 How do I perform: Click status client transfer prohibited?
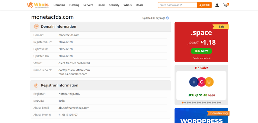point(74,63)
